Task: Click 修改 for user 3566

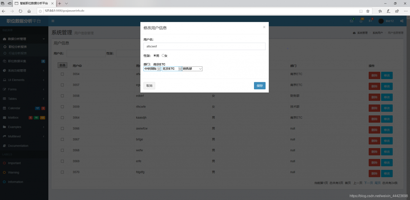Action: click(x=387, y=130)
